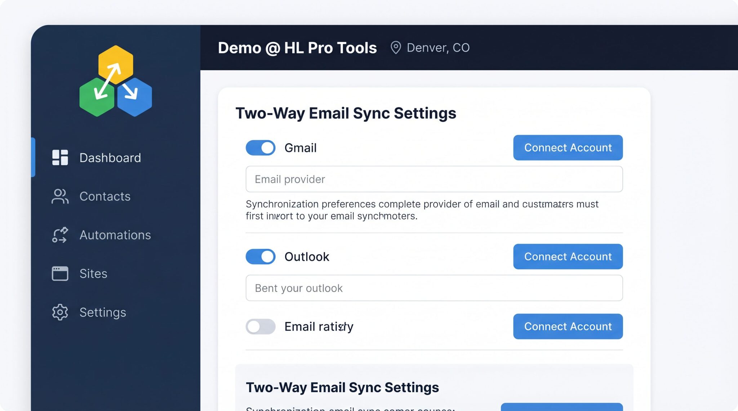Disable the Gmail sync toggle
The image size is (738, 411).
click(261, 148)
